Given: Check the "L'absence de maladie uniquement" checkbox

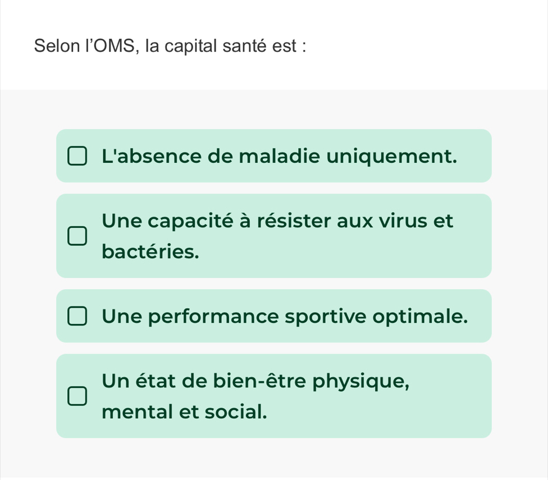Looking at the screenshot, I should tap(77, 157).
